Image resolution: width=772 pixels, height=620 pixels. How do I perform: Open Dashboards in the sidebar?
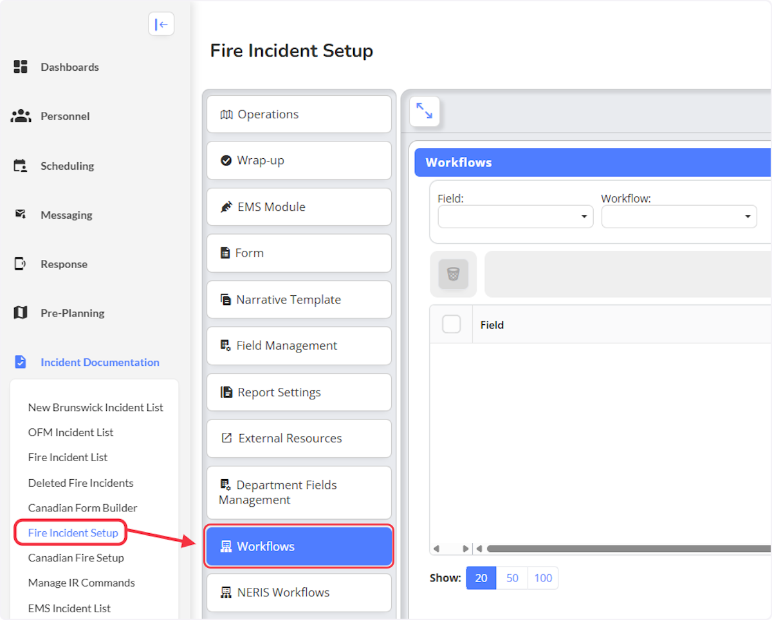point(69,67)
